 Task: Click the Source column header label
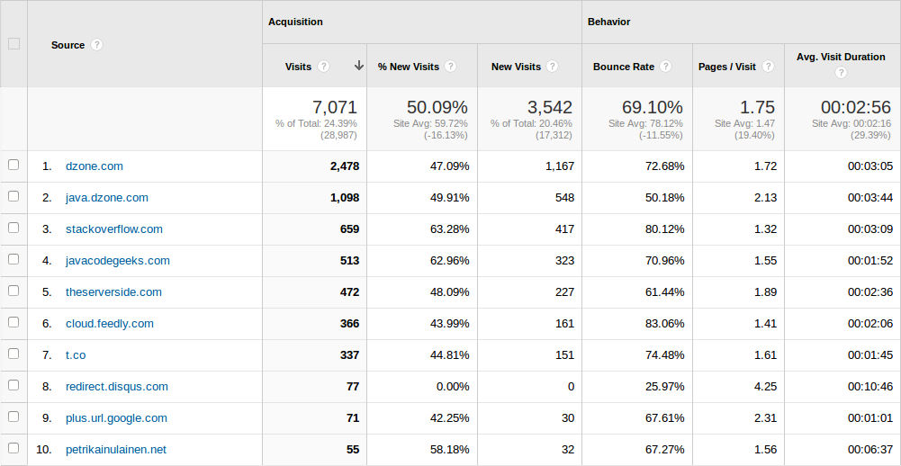(68, 45)
